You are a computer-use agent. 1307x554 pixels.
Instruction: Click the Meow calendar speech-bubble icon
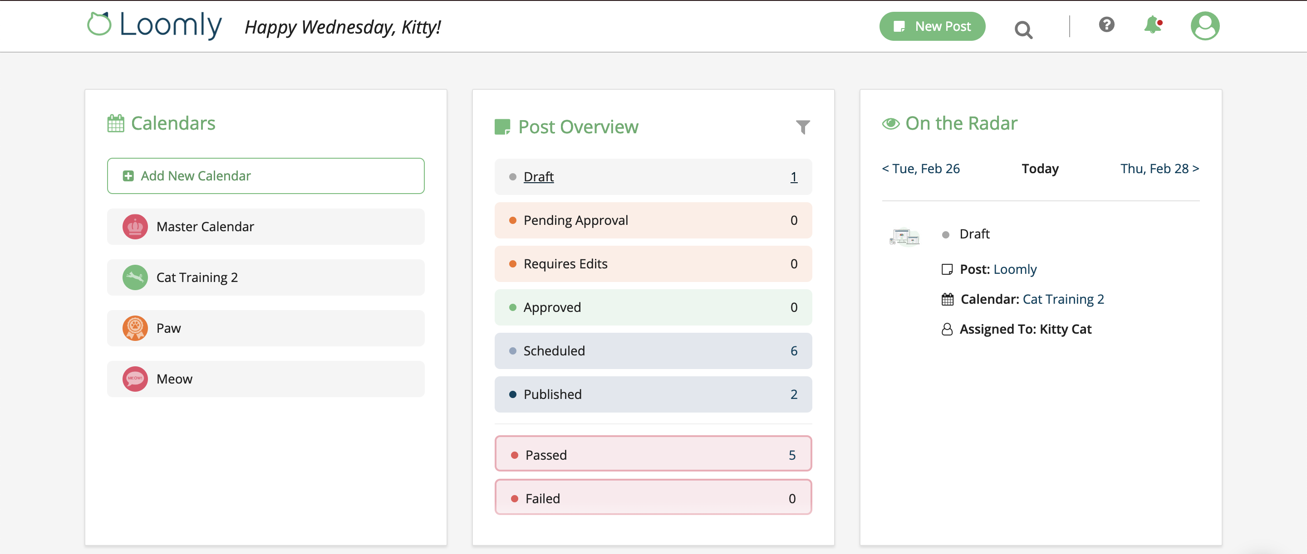pyautogui.click(x=134, y=379)
